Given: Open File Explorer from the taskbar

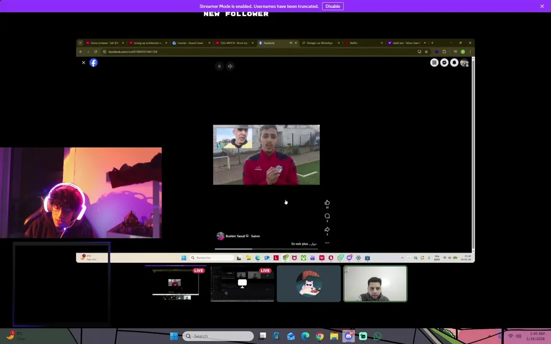Looking at the screenshot, I should coord(334,336).
